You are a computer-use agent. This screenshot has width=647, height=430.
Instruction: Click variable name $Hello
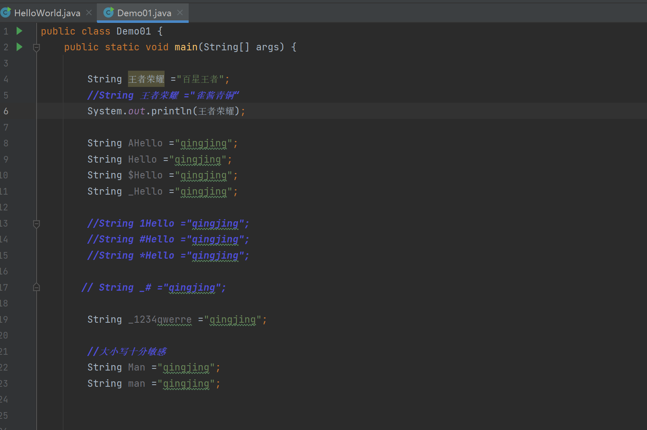coord(145,175)
